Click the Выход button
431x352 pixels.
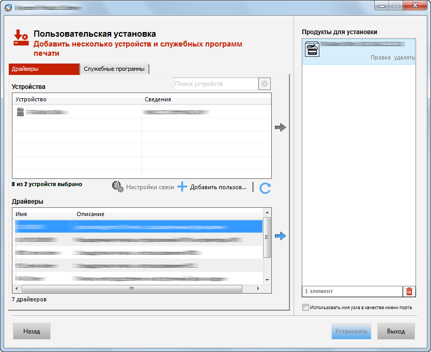click(x=396, y=331)
